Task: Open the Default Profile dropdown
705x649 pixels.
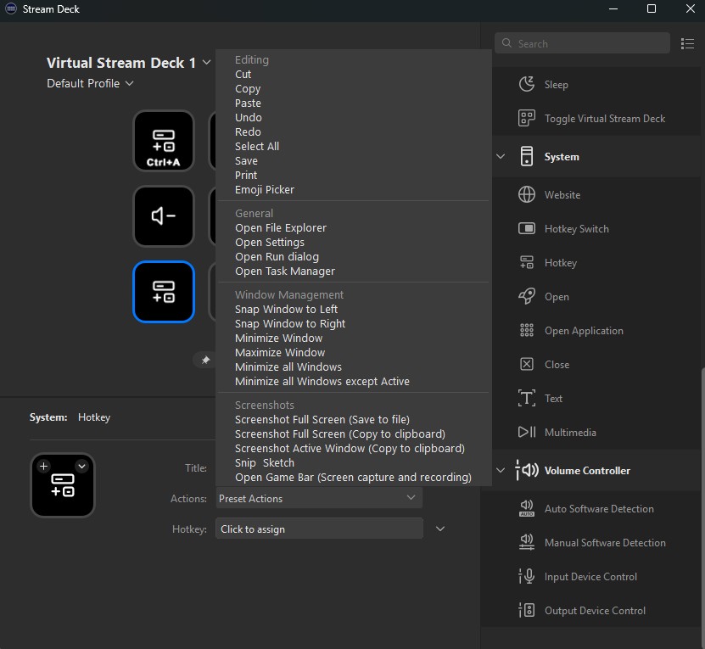Action: pos(91,83)
